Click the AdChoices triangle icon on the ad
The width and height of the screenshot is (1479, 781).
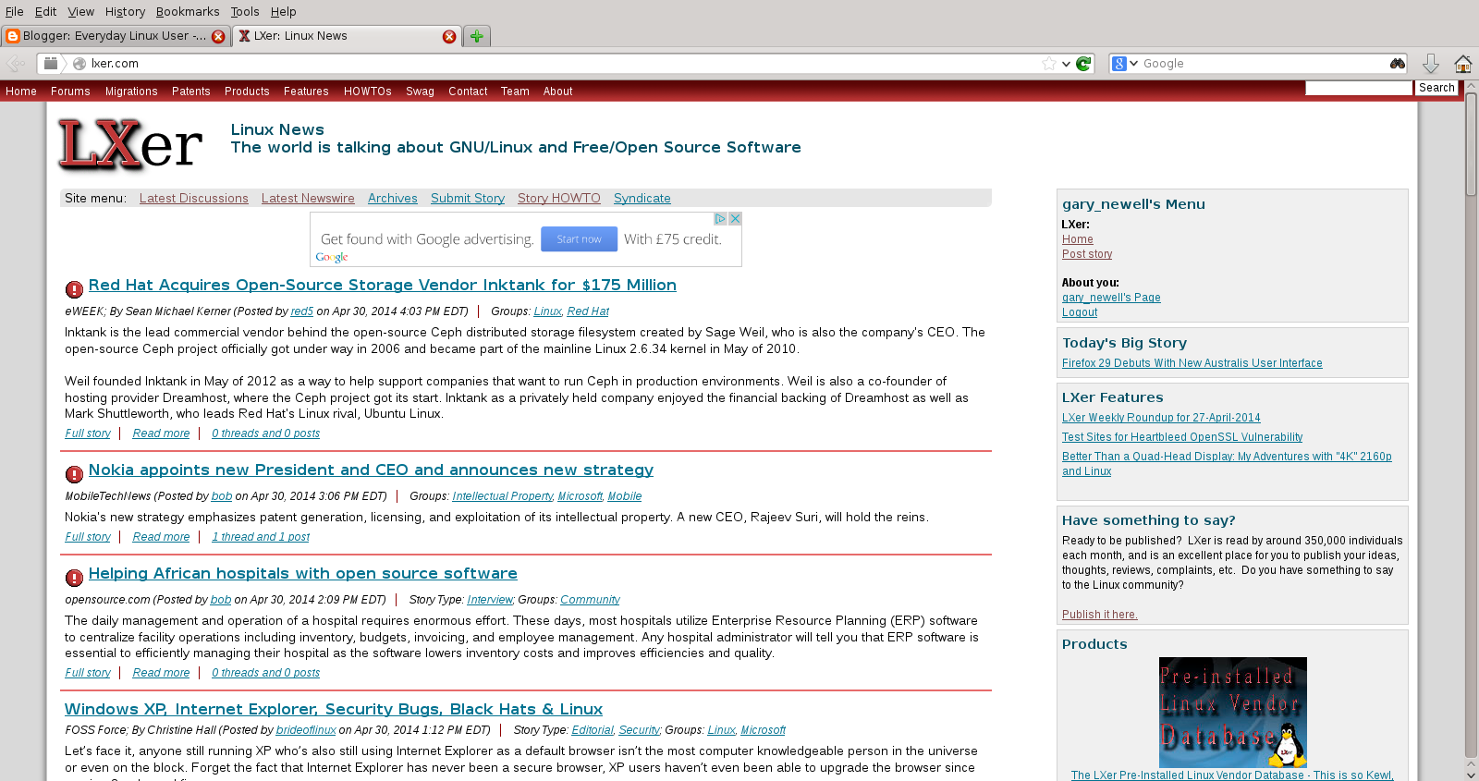point(720,219)
